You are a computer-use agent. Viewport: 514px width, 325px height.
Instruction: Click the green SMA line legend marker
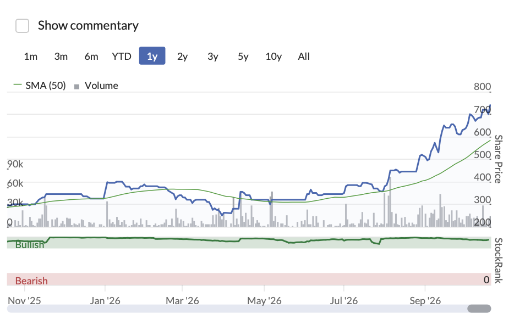click(x=18, y=85)
